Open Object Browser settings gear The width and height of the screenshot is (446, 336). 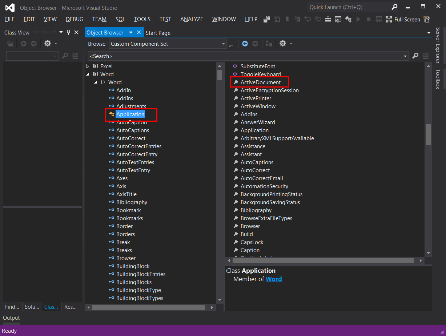pyautogui.click(x=283, y=44)
